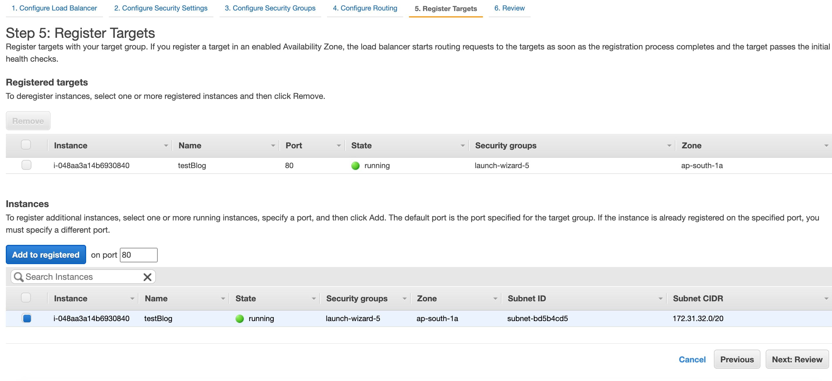
Task: Click the search magnifier icon in Search Instances
Action: [x=18, y=277]
